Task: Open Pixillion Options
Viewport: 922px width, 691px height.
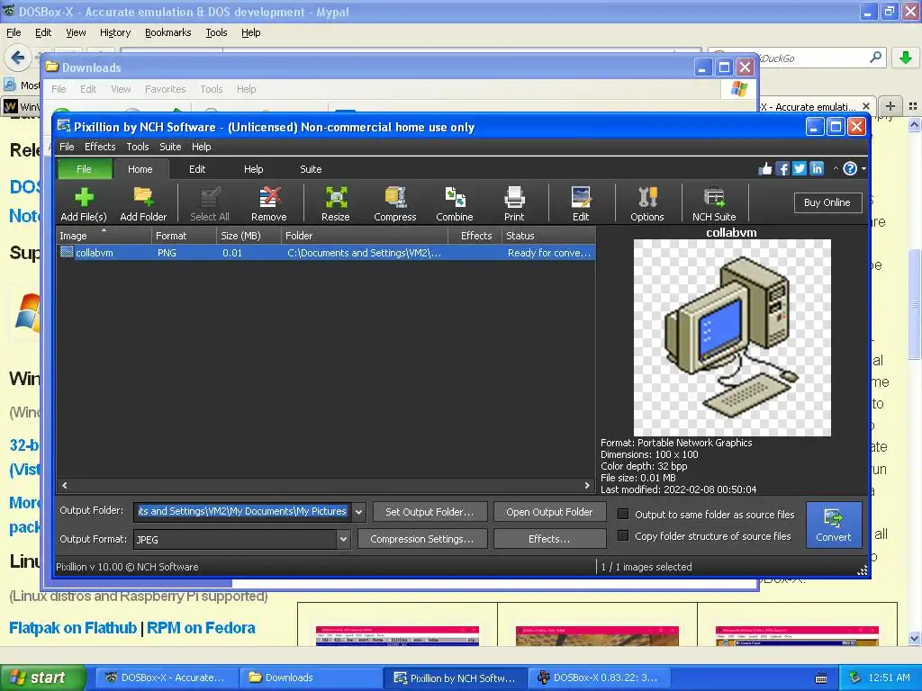Action: tap(647, 204)
